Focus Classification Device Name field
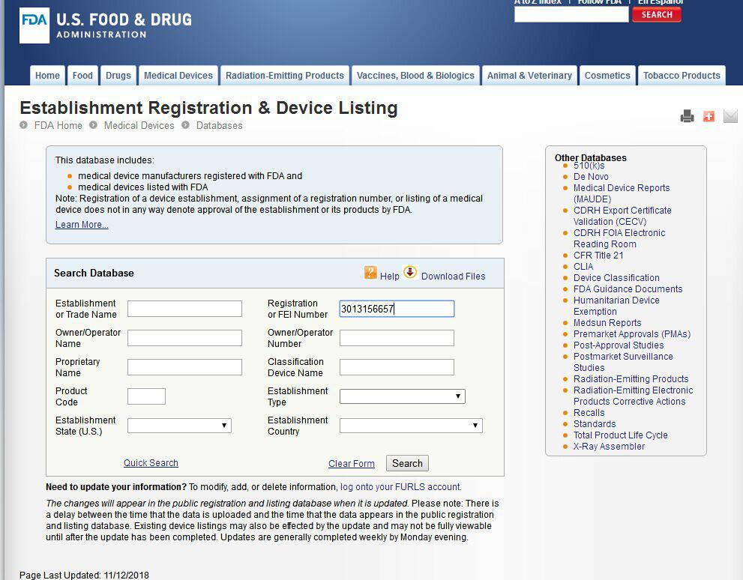 397,367
